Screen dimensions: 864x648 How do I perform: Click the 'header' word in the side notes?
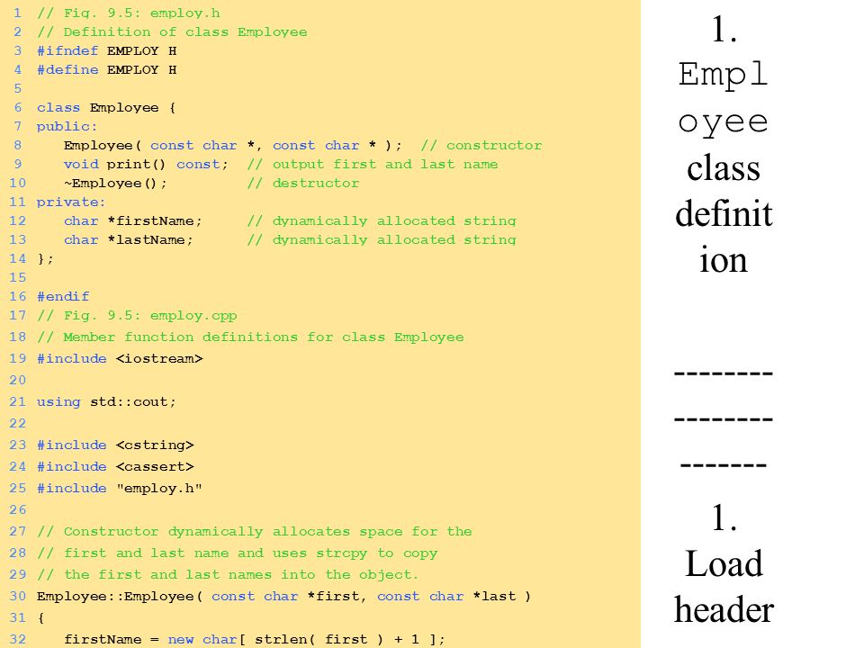coord(724,609)
